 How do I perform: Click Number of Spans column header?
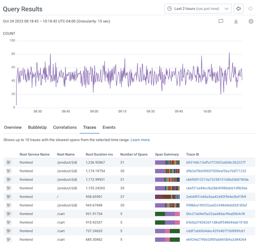tap(134, 154)
